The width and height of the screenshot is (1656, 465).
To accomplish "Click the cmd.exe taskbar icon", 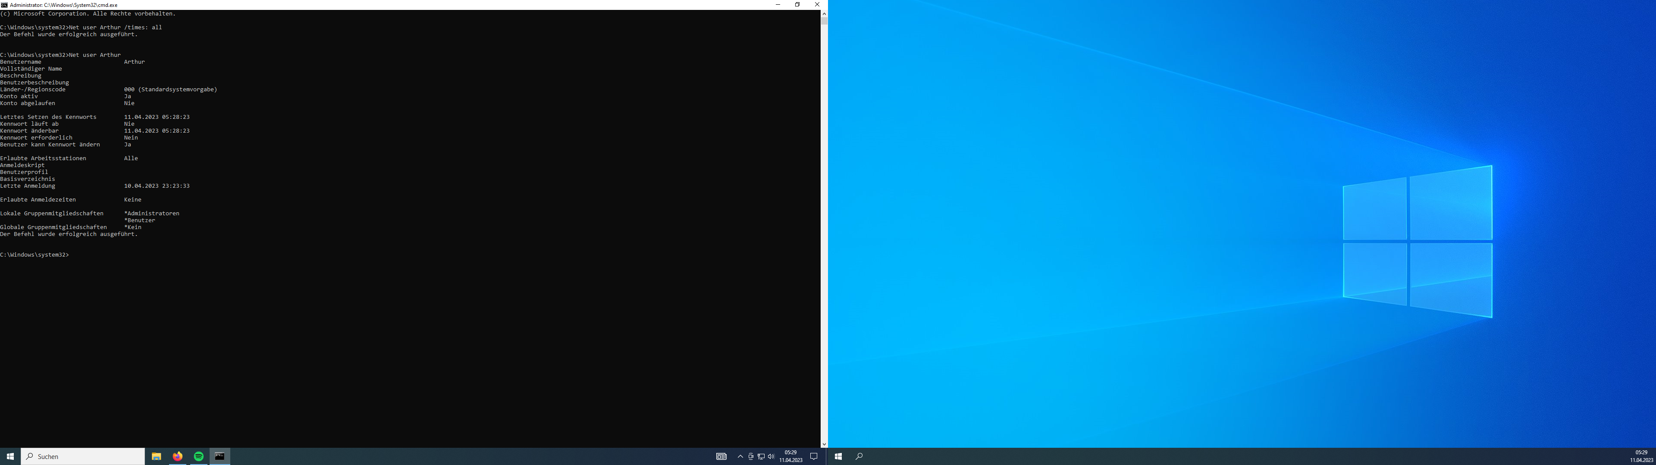I will tap(220, 456).
